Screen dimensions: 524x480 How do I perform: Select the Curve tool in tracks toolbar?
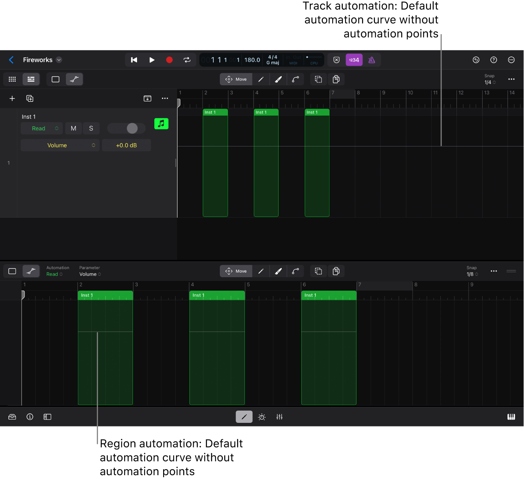coord(295,79)
